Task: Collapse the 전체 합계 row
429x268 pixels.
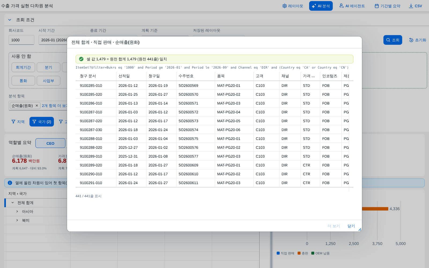Action: (13, 203)
